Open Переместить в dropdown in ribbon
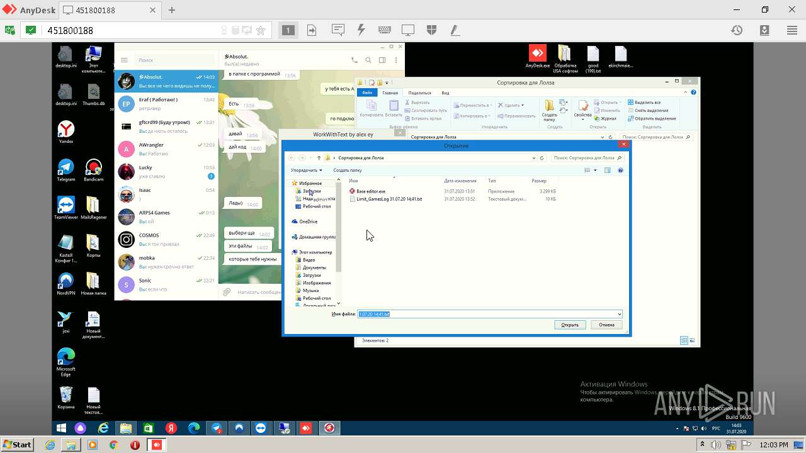The height and width of the screenshot is (453, 806). pyautogui.click(x=472, y=105)
